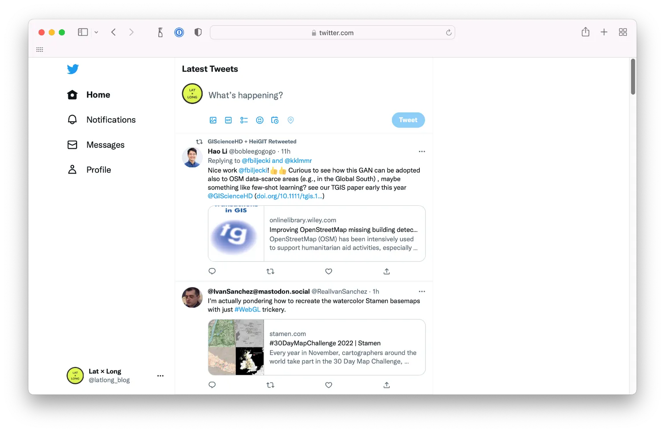Open the GIF picker in tweet composer
This screenshot has width=665, height=432.
[x=228, y=120]
